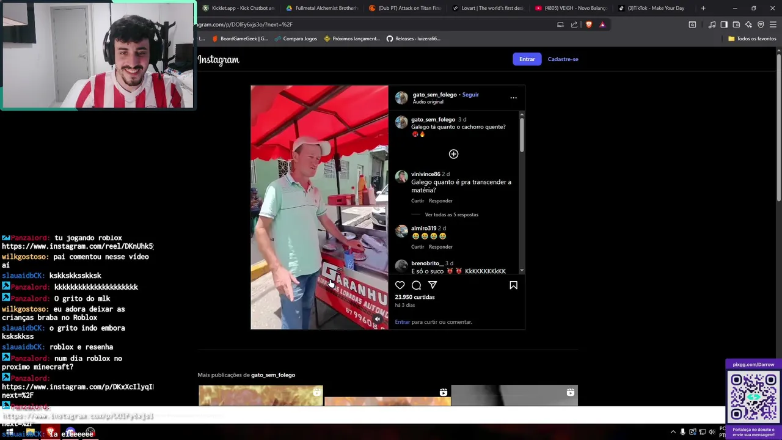This screenshot has height=440, width=782.
Task: Toggle the browser sidebar panel icon
Action: coord(724,24)
